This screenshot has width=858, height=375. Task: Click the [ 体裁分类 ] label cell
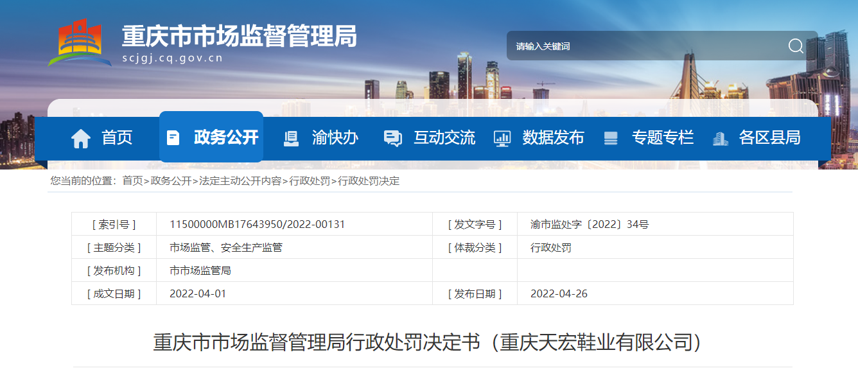pos(475,247)
